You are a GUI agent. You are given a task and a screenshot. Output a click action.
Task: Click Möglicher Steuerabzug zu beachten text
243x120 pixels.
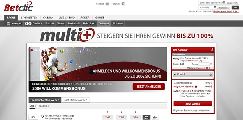[x=191, y=110]
